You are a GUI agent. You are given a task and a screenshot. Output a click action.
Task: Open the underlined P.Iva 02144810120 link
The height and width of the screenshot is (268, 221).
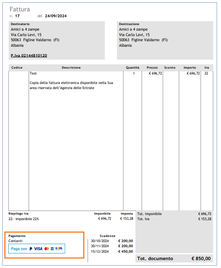[29, 56]
